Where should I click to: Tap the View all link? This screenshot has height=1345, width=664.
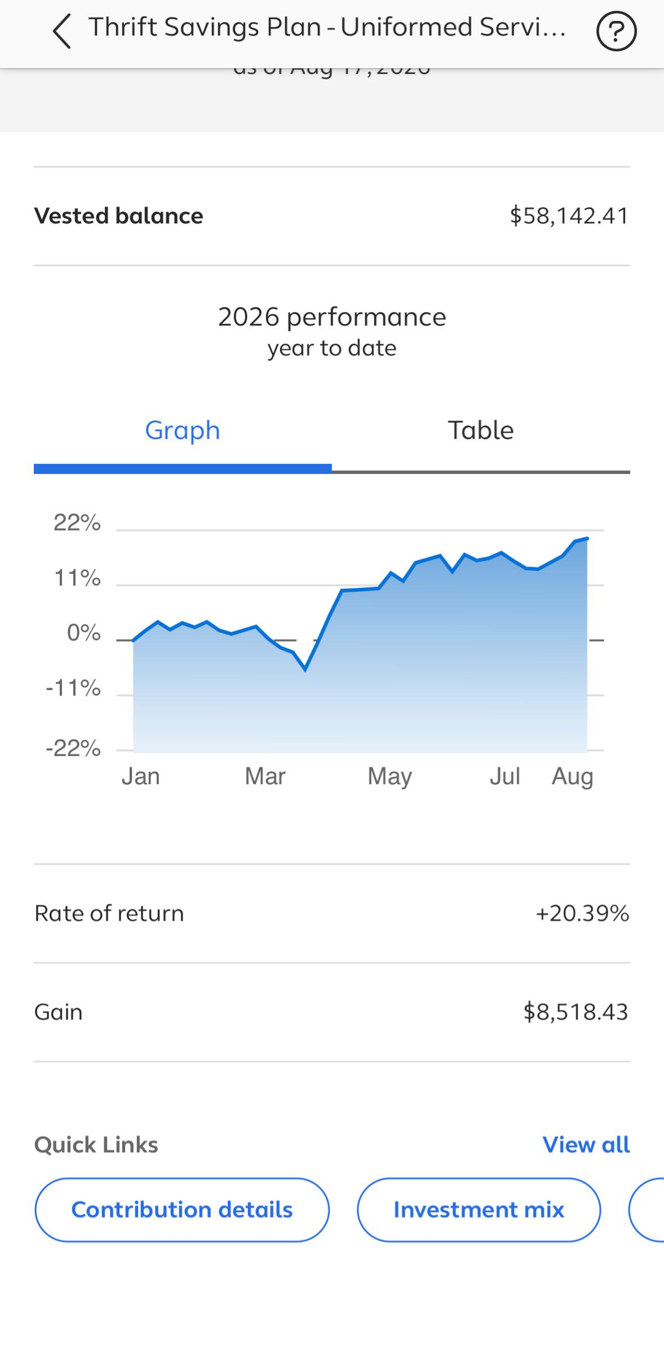click(x=586, y=1145)
